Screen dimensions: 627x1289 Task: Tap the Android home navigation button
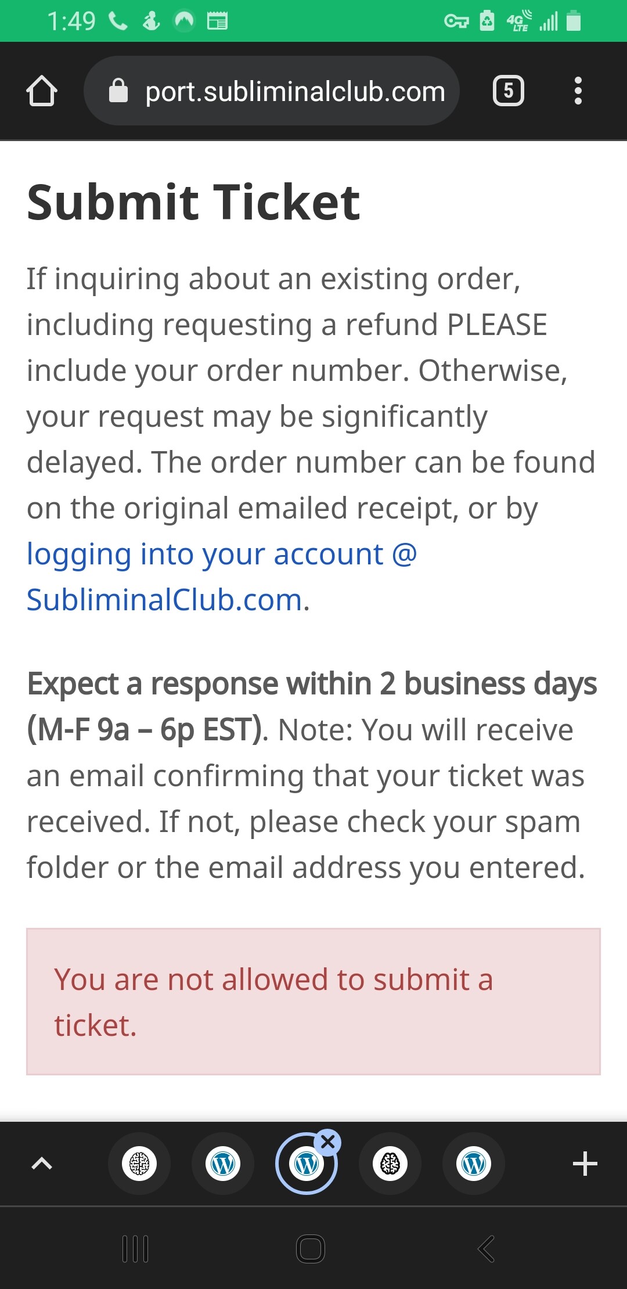coord(311,1248)
